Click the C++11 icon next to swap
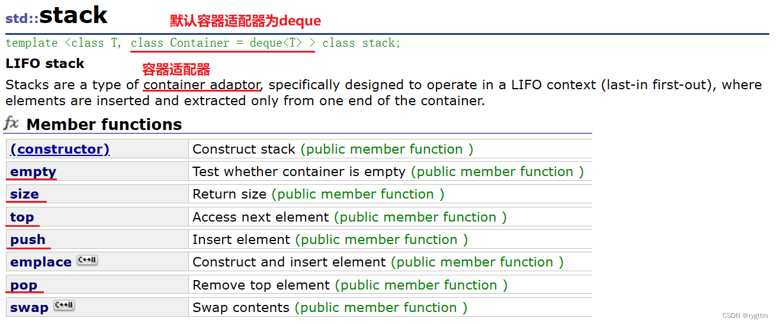The image size is (777, 325). [x=64, y=306]
